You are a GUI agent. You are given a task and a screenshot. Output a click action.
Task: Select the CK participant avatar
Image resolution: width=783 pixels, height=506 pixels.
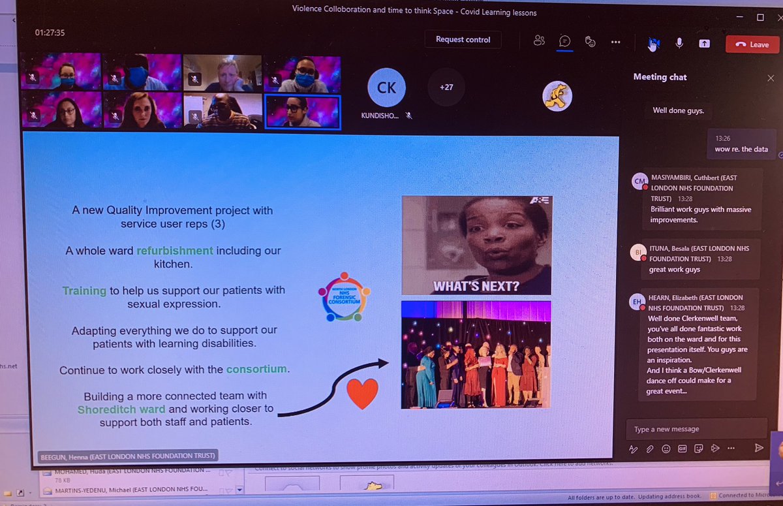[386, 87]
